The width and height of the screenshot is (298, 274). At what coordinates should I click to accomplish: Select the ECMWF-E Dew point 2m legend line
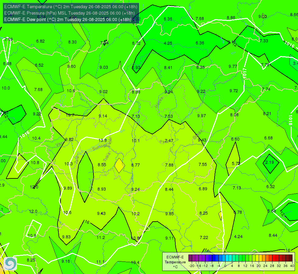tap(68, 19)
